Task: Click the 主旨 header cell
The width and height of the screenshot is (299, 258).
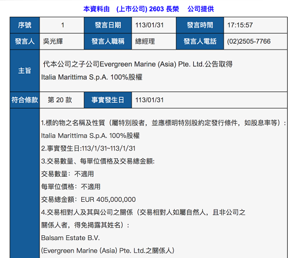Action: click(x=25, y=70)
